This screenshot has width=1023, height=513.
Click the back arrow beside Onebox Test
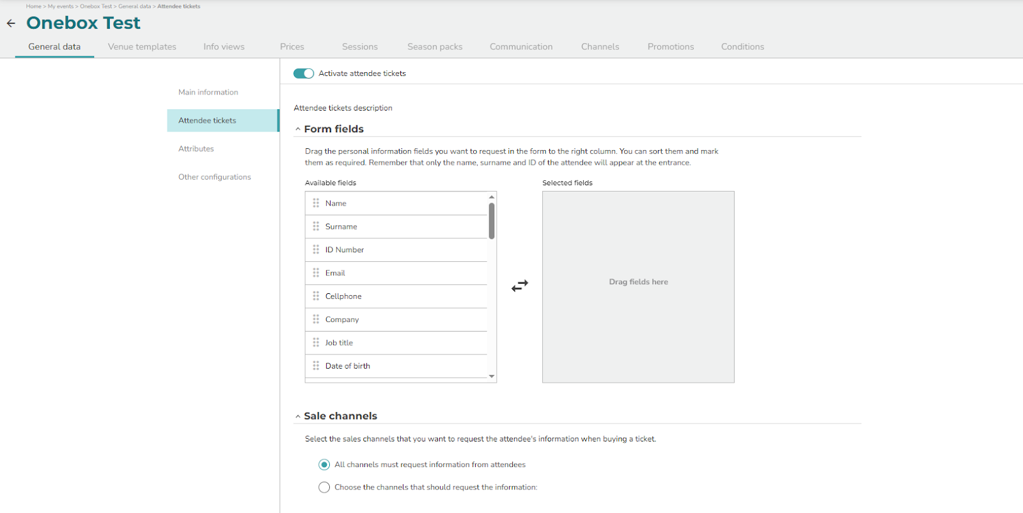11,23
